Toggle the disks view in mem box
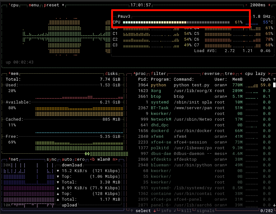This screenshot has width=276, height=214. (111, 74)
